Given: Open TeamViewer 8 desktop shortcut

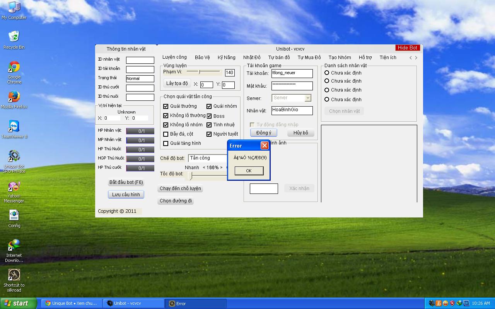Looking at the screenshot, I should coord(14,129).
